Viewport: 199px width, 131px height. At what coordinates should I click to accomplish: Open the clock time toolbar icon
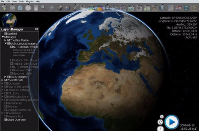[28, 8]
